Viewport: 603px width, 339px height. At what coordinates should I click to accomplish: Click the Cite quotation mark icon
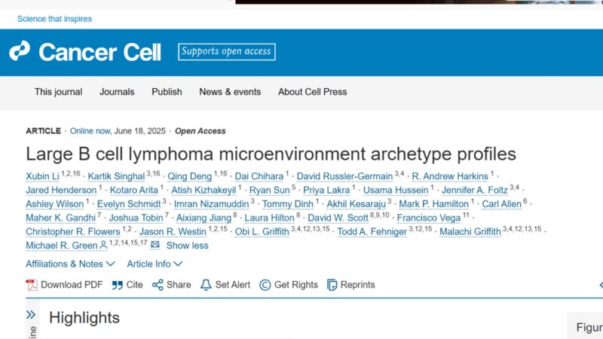coord(118,285)
